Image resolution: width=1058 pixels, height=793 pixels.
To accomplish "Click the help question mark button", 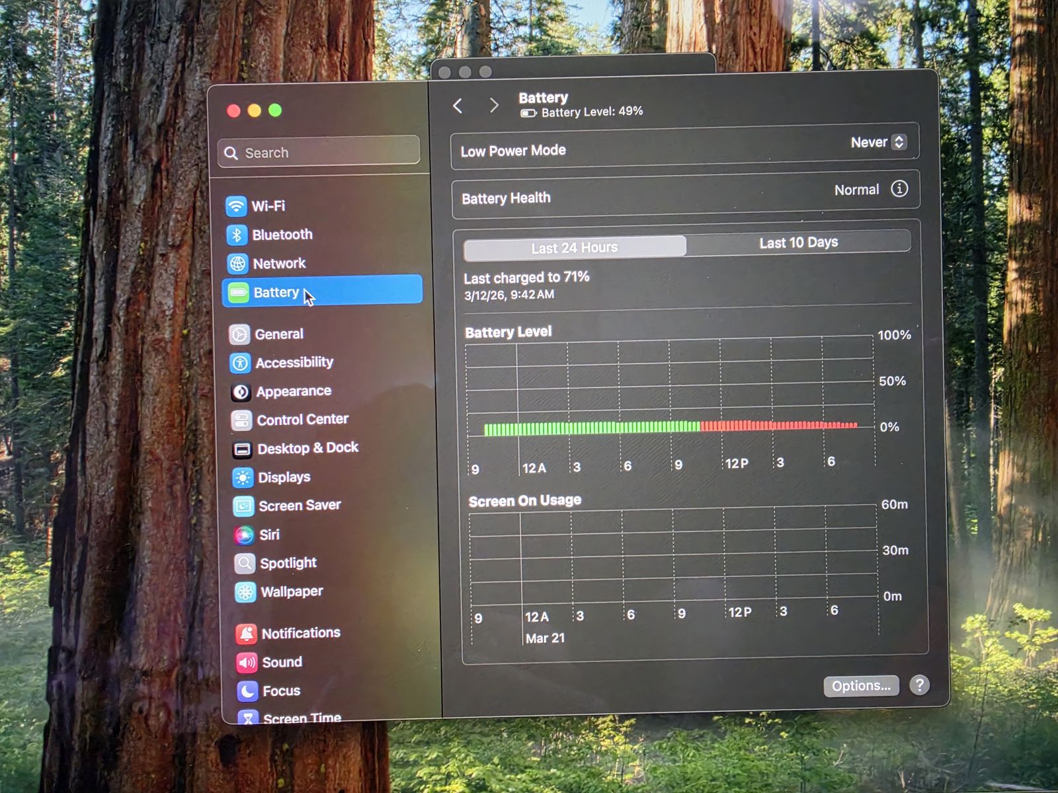I will pyautogui.click(x=919, y=685).
